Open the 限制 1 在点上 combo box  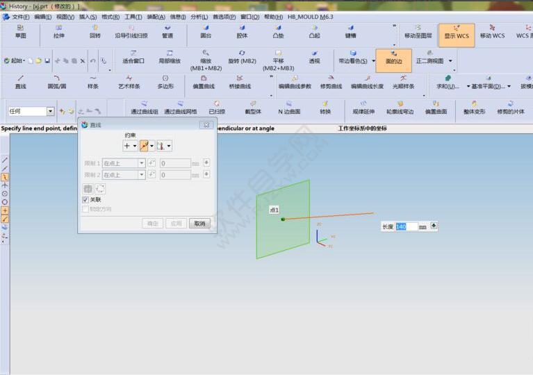click(124, 163)
